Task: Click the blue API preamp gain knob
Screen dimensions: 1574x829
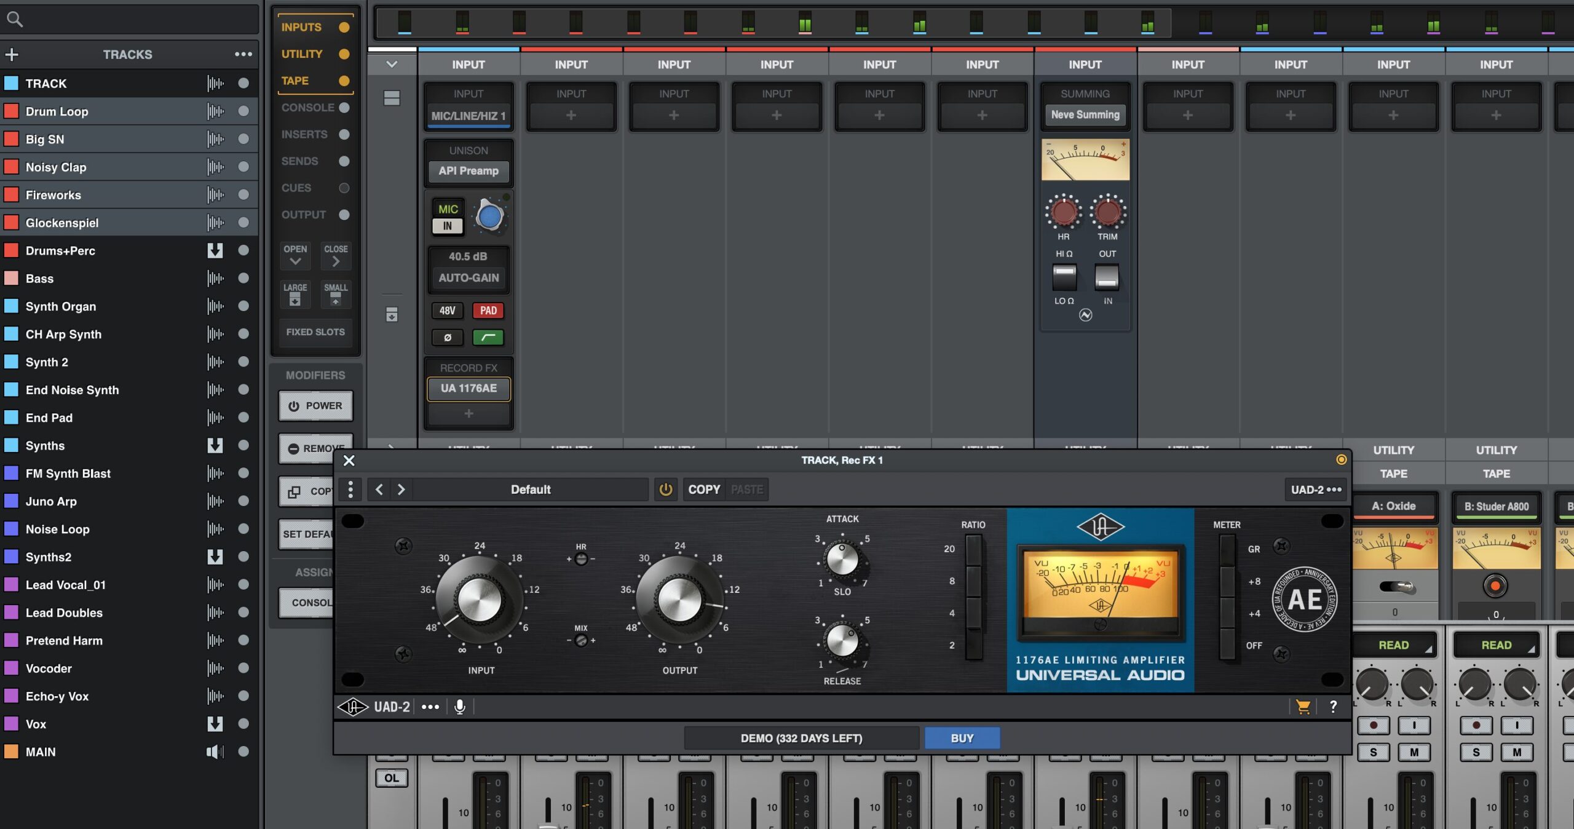Action: [x=490, y=216]
